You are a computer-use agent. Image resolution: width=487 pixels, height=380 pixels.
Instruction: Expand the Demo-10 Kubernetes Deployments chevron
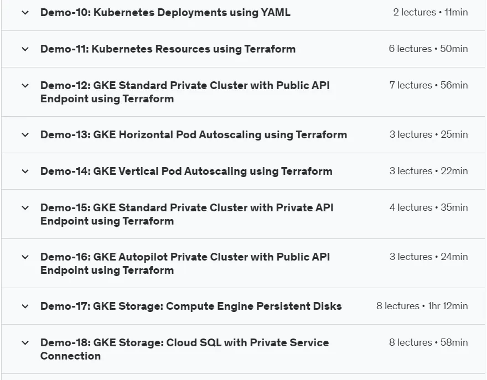(x=25, y=13)
